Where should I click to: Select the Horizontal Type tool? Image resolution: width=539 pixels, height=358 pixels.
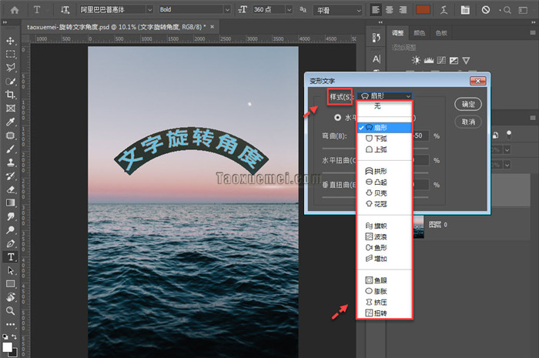(x=10, y=256)
